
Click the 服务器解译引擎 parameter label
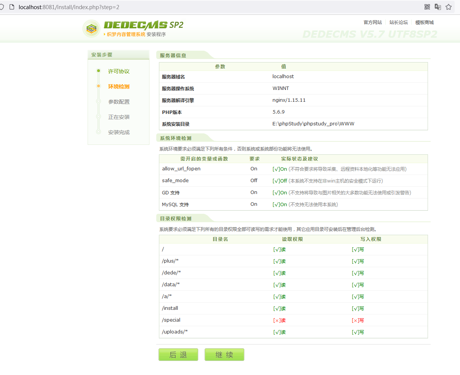[178, 100]
